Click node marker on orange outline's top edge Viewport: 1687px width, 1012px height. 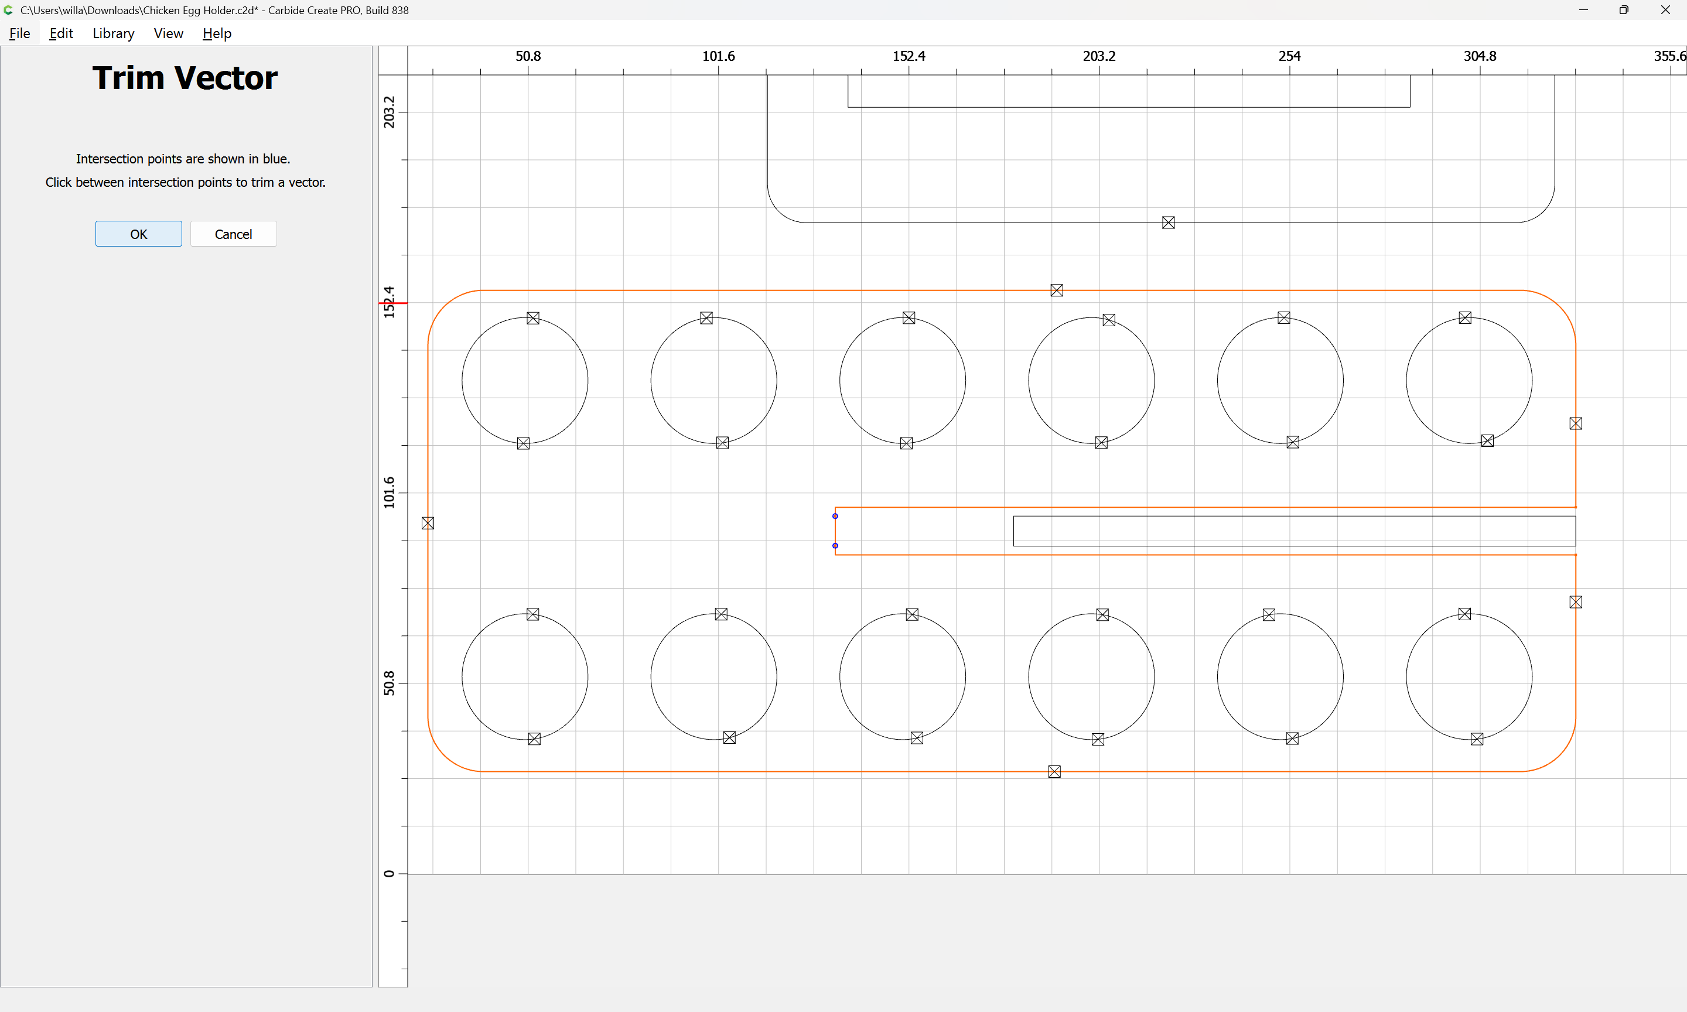(x=1056, y=290)
